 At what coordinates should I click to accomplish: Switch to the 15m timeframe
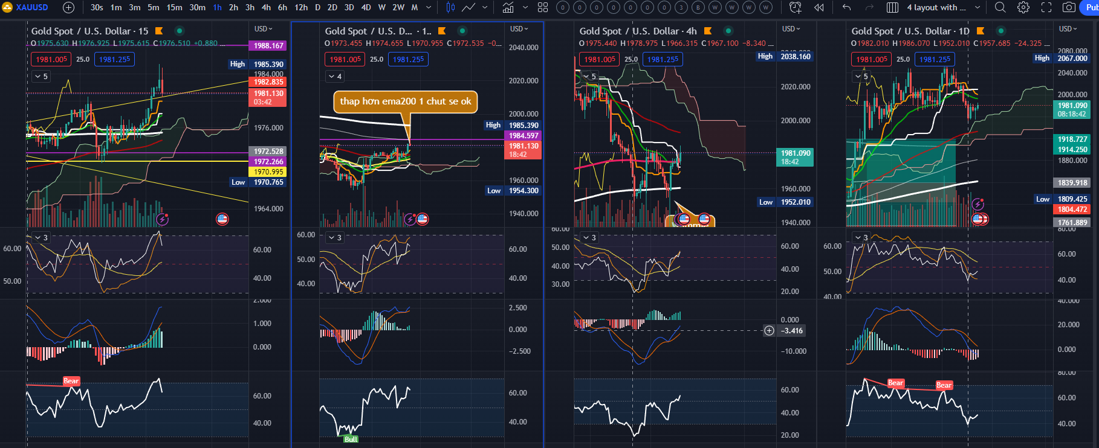coord(174,7)
